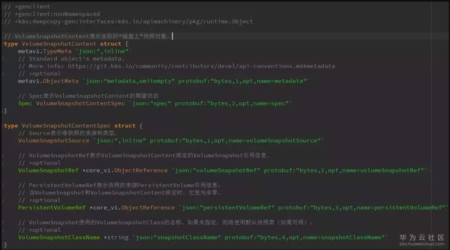Viewport: 450px width, 250px height.
Task: Click the 'Spec表示VolumeSnapshotContent的期望状态' comment
Action: (89, 96)
